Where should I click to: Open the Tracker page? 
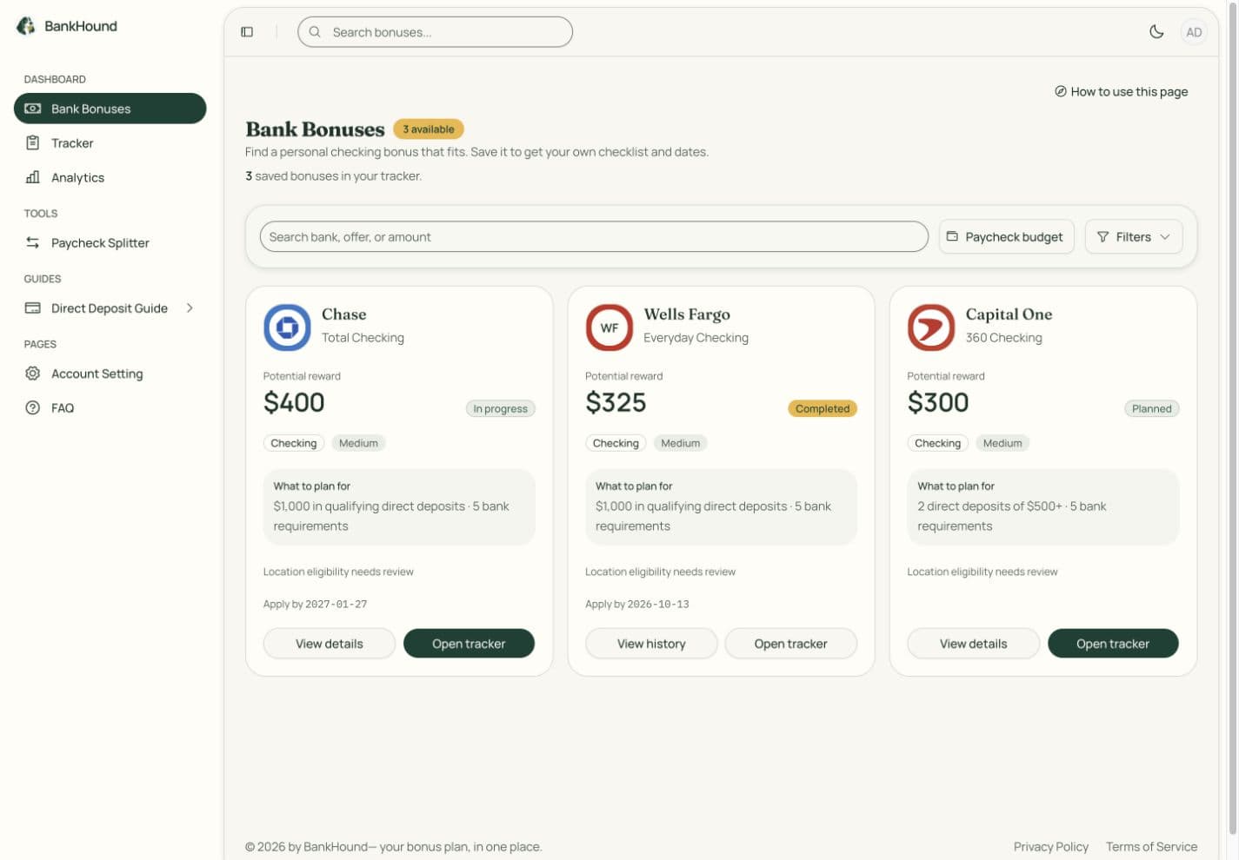[110, 143]
